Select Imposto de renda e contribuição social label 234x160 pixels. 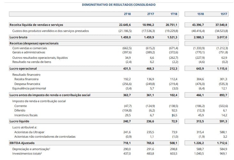[39, 101]
